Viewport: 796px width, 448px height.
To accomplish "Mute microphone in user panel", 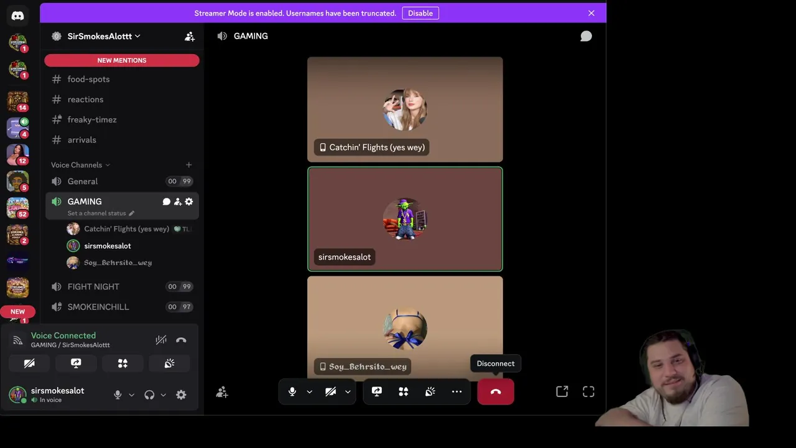I will tap(118, 394).
